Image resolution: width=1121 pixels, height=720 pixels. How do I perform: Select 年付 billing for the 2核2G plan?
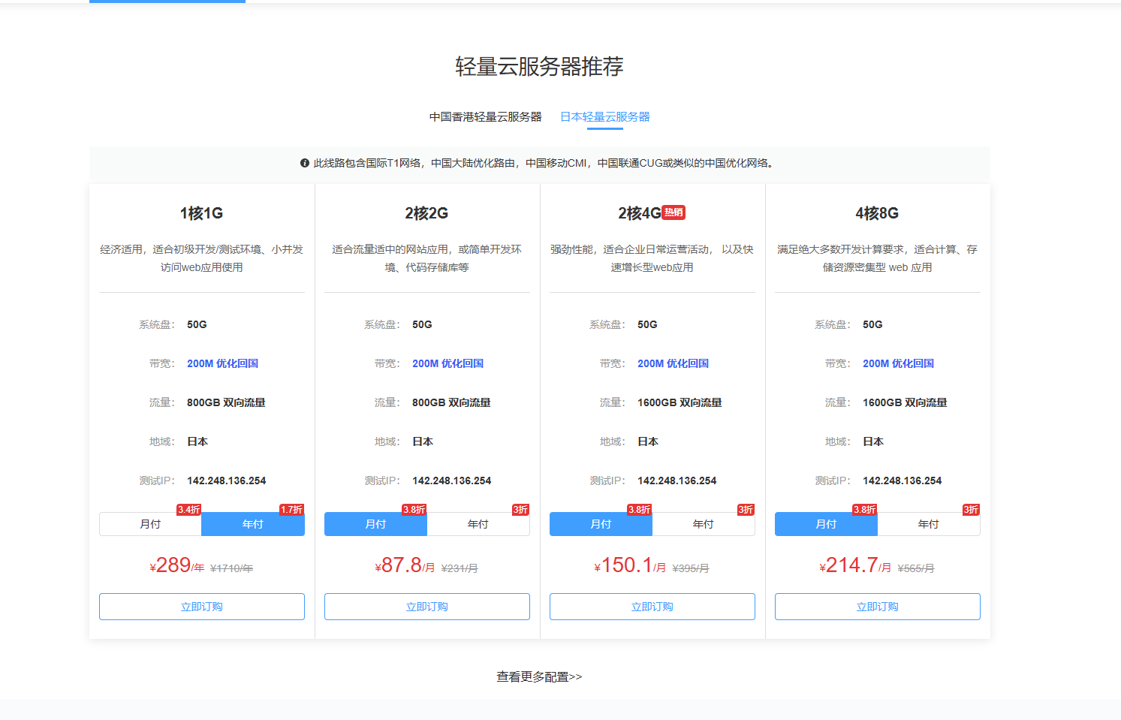click(x=478, y=524)
